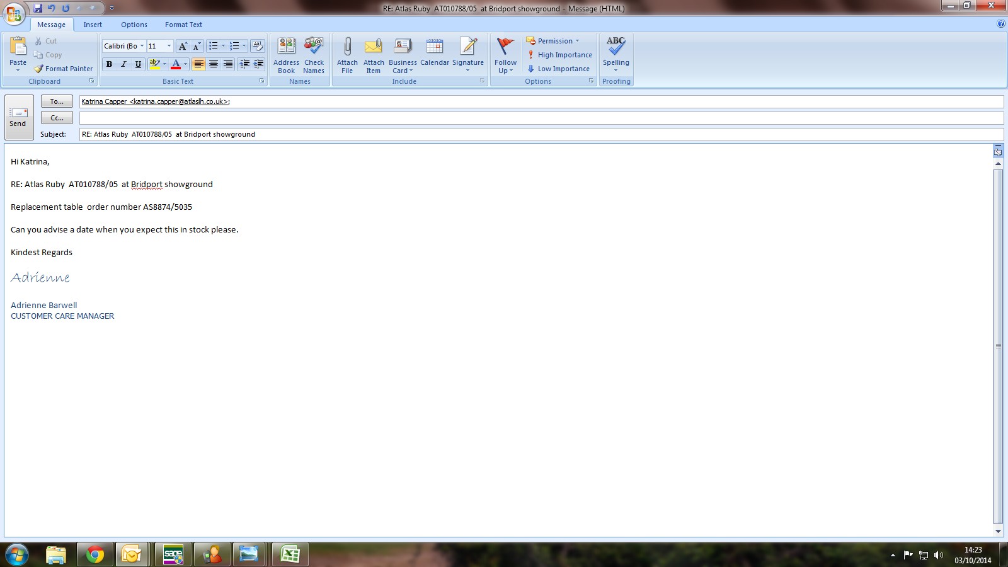
Task: Save the message using the floppy icon
Action: tap(38, 8)
